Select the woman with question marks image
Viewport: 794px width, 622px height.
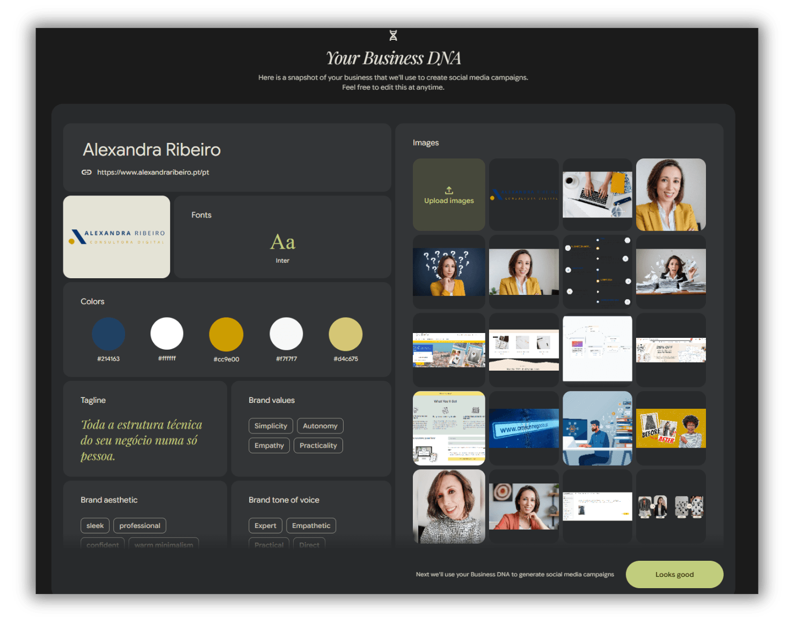click(x=449, y=272)
